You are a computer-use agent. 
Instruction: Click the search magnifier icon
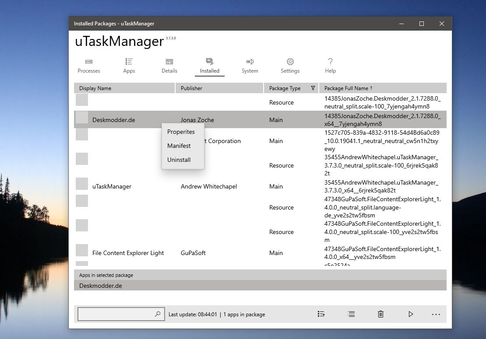pos(158,314)
